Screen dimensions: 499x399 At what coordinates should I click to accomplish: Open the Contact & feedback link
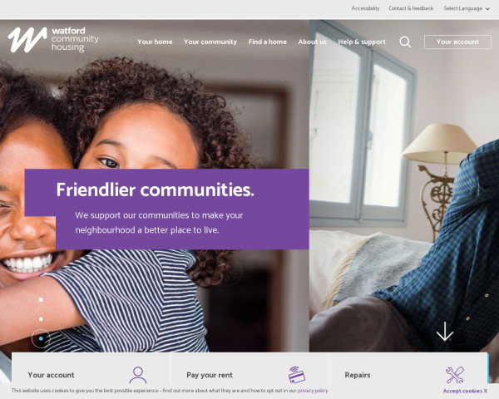411,8
